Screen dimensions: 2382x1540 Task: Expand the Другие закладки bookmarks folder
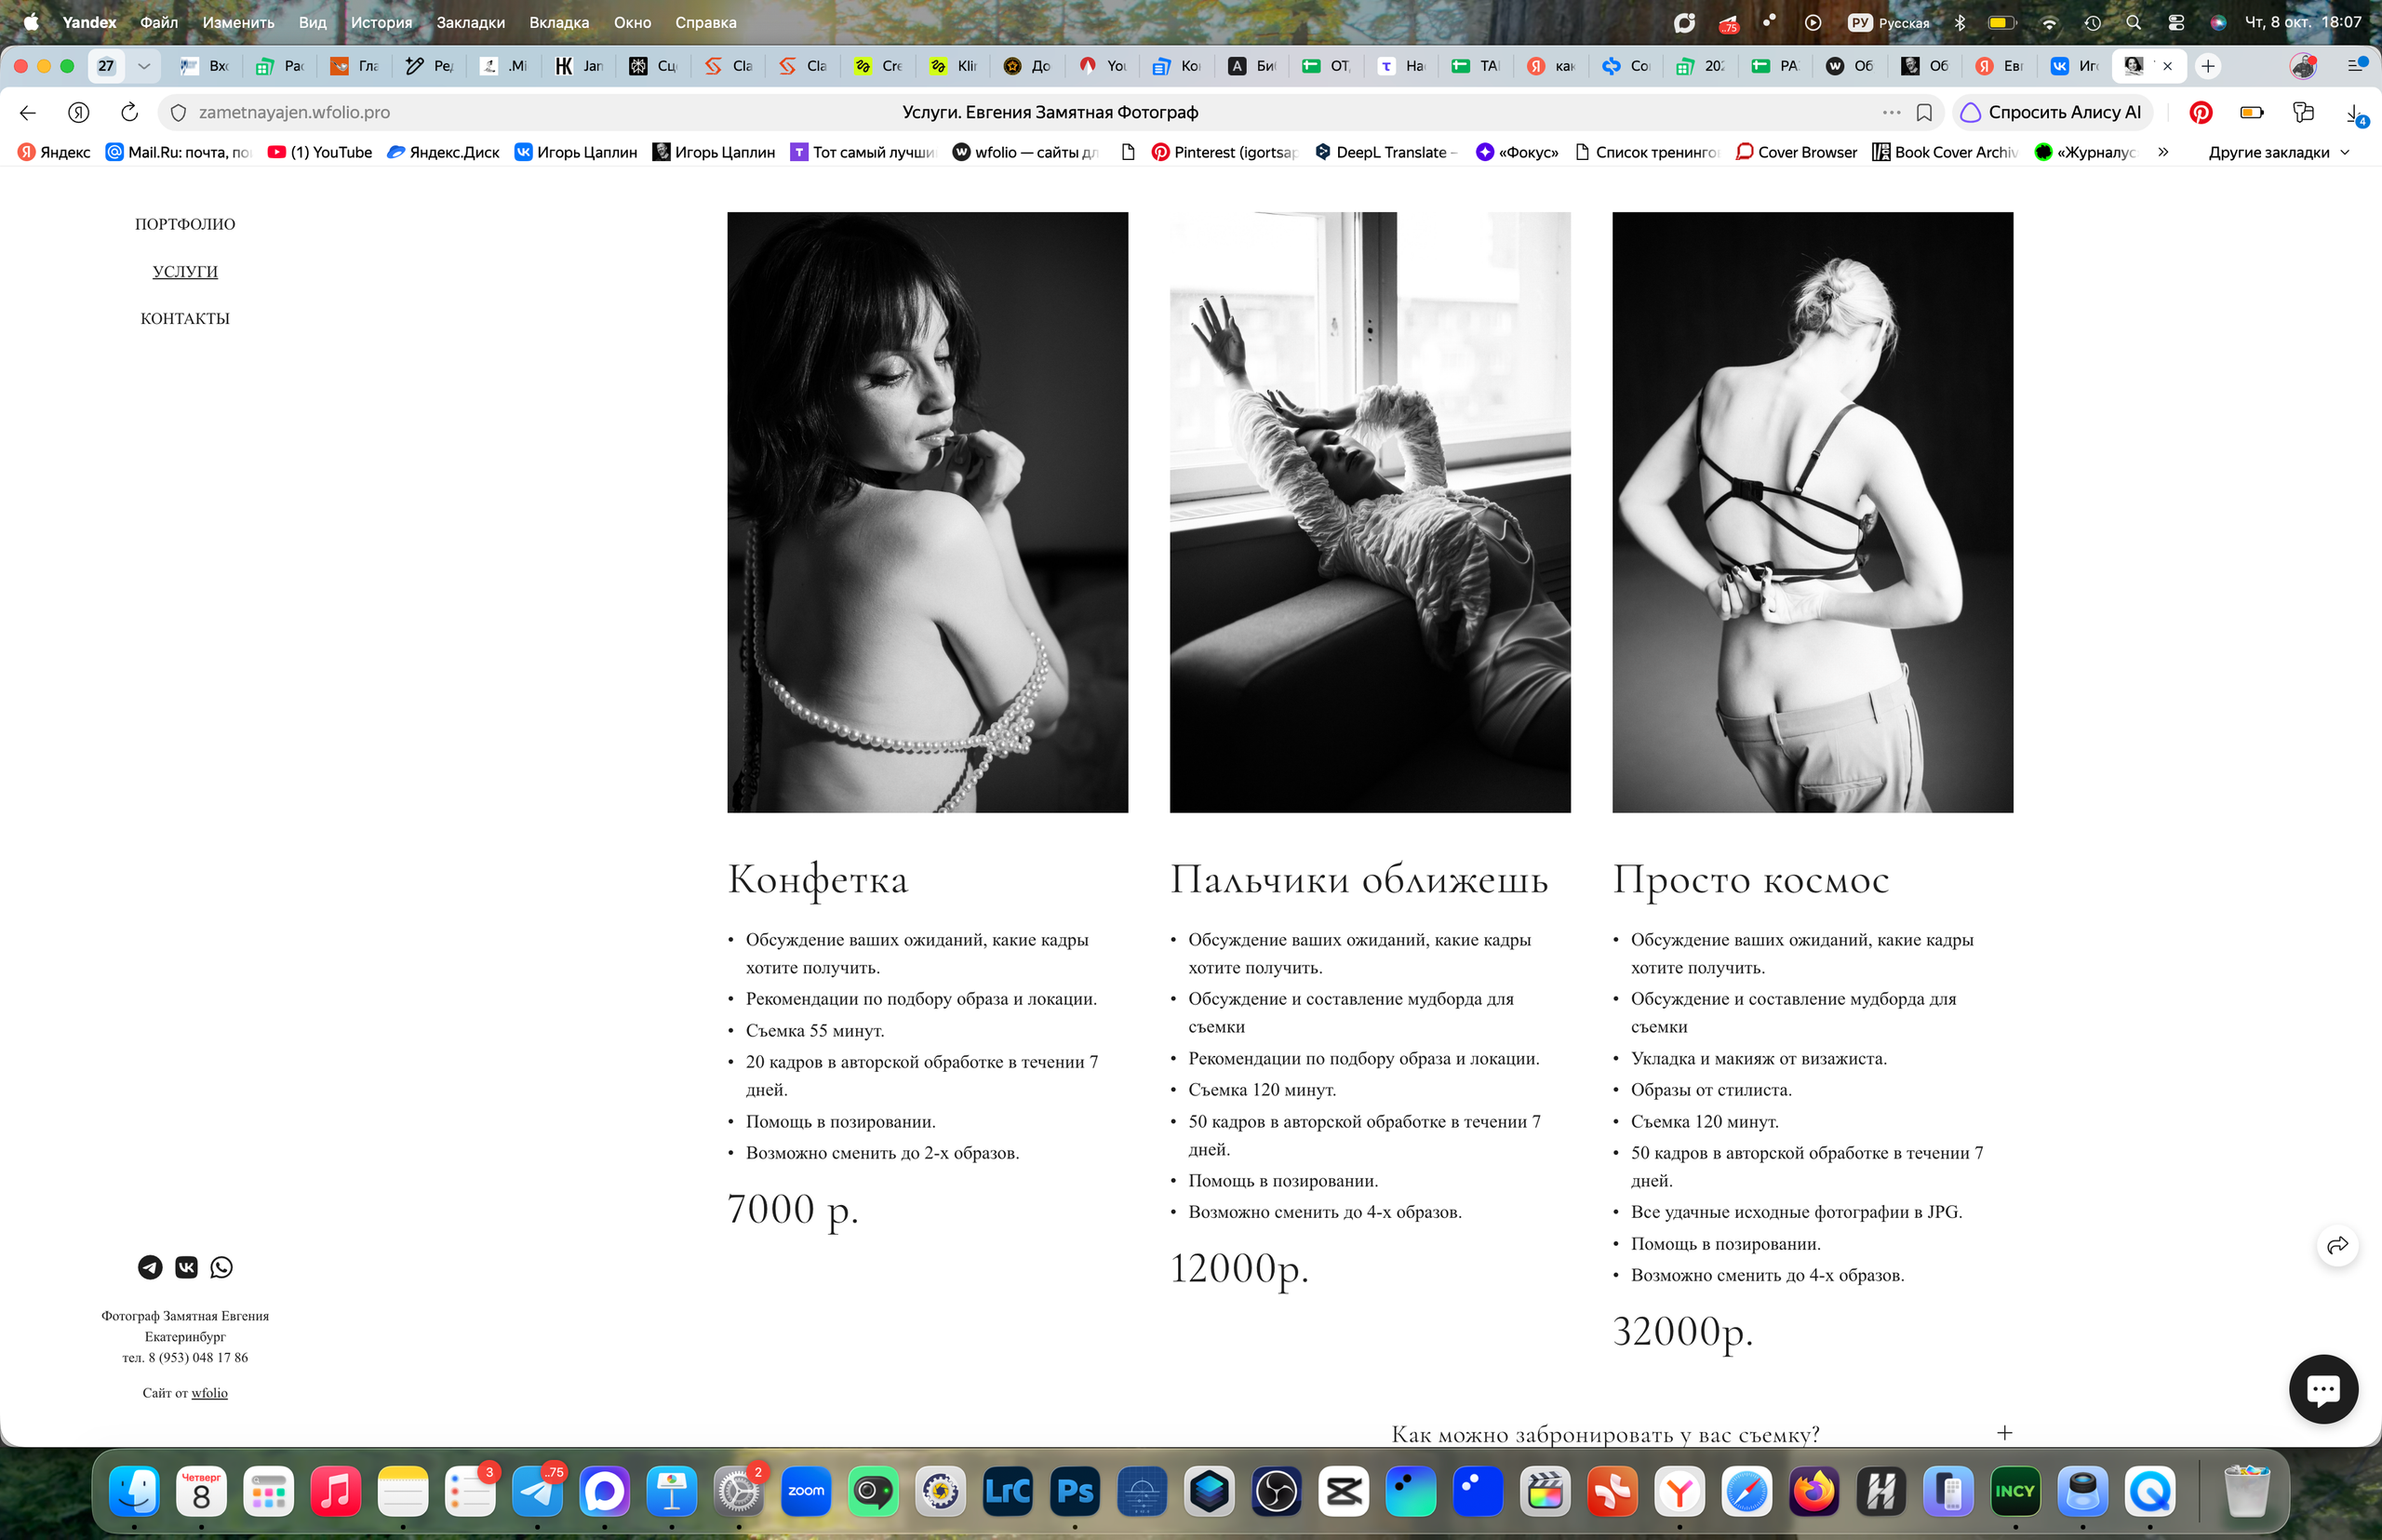click(x=2278, y=152)
